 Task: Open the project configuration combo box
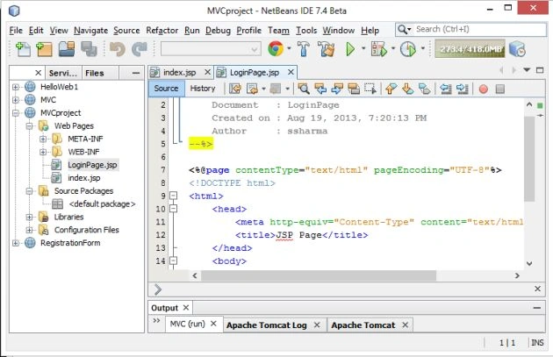coord(211,49)
